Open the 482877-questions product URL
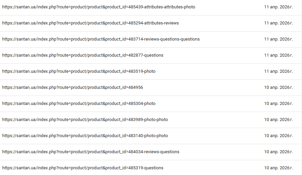 [x=82, y=55]
